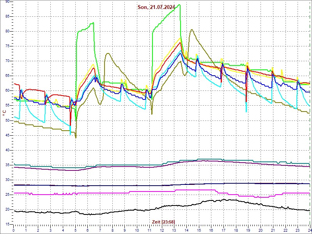Click the green curve's highest peak near 89°C

click(179, 5)
